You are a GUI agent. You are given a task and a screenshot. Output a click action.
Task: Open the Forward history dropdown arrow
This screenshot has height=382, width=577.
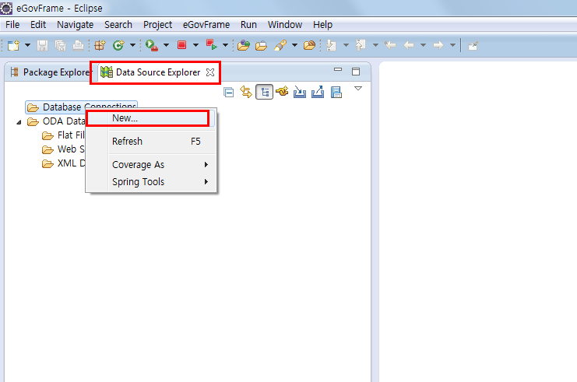pyautogui.click(x=452, y=45)
